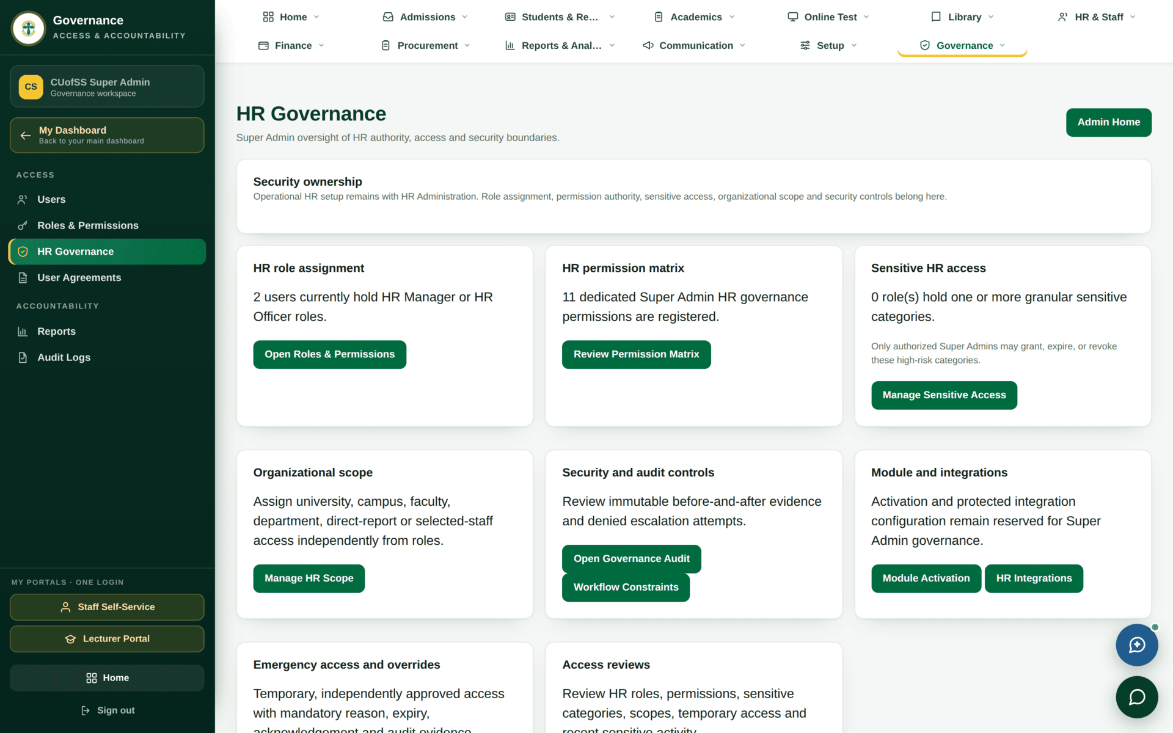Click the shield icon beside top nav Governance
The height and width of the screenshot is (733, 1173).
pyautogui.click(x=925, y=46)
